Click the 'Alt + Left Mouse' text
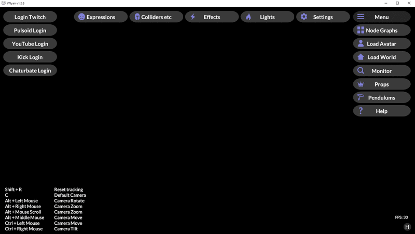Image resolution: width=415 pixels, height=234 pixels. click(21, 201)
